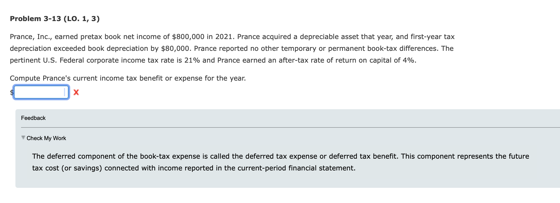Click the deferred tax explanation paragraph
Screen dimensions: 560x203
[x=281, y=162]
